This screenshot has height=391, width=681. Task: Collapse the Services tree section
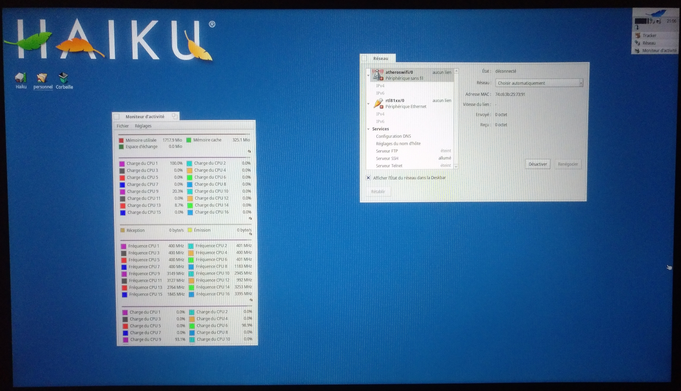click(368, 129)
